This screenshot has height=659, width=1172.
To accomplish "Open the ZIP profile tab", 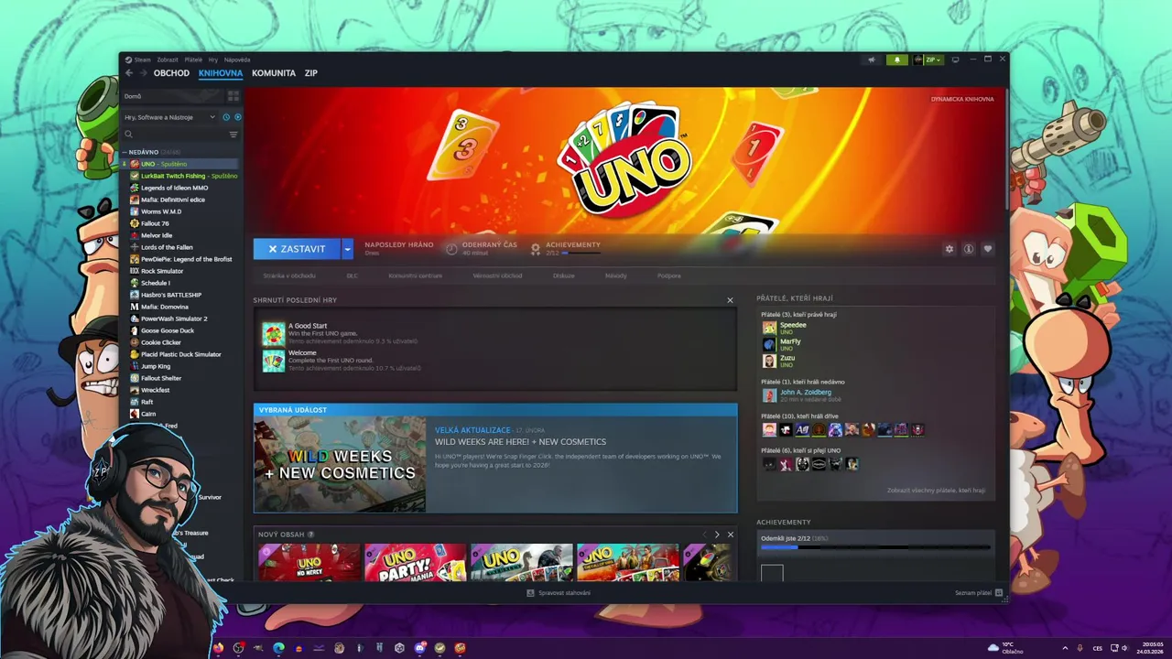I will point(311,73).
